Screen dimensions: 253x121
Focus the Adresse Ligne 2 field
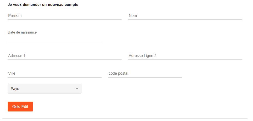click(x=185, y=56)
